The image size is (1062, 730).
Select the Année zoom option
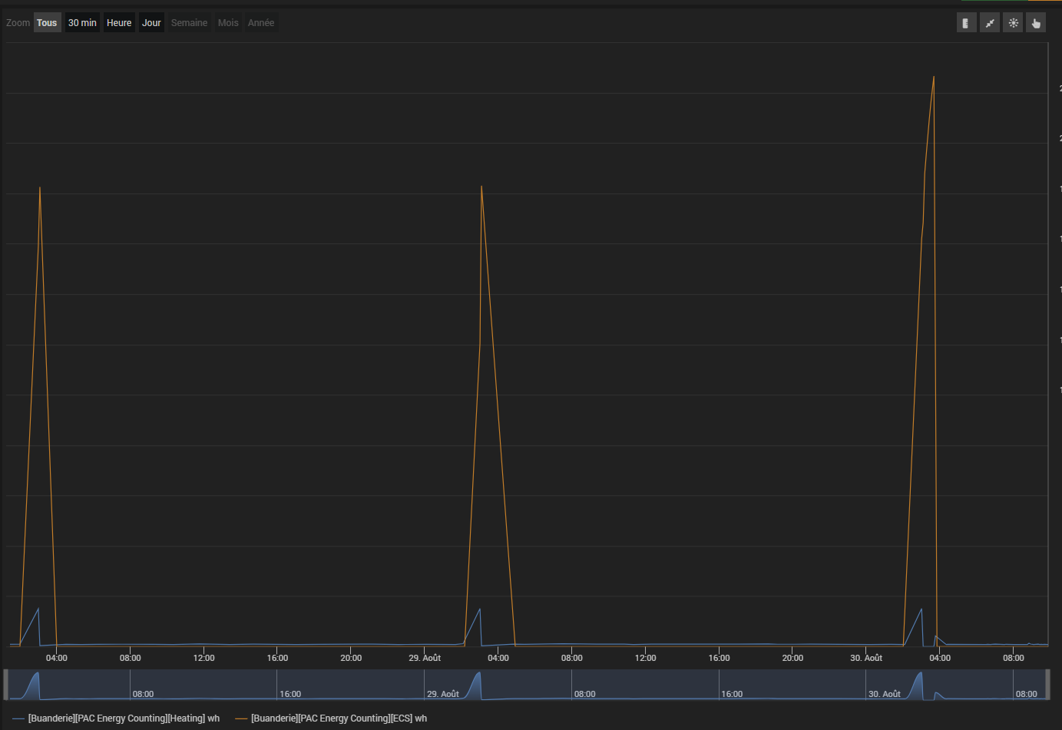coord(261,23)
